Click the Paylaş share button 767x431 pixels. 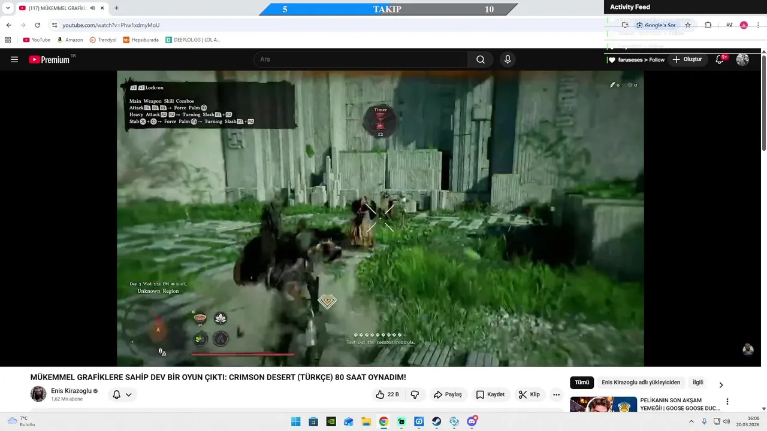click(x=448, y=394)
